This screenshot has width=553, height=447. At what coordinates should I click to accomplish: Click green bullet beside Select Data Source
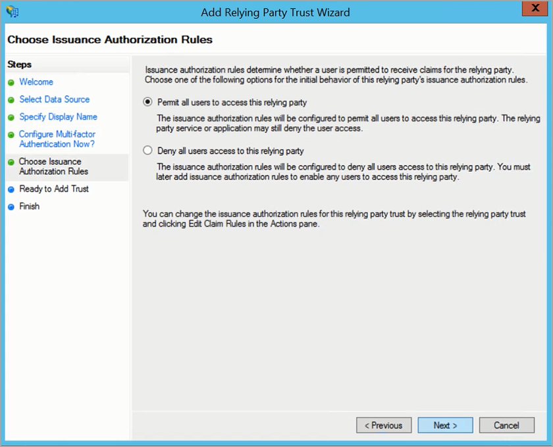pos(11,100)
